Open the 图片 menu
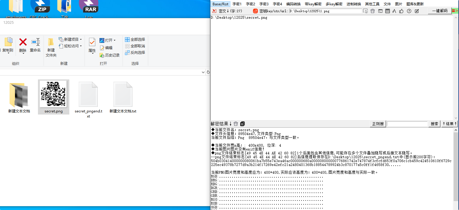 pos(399,4)
